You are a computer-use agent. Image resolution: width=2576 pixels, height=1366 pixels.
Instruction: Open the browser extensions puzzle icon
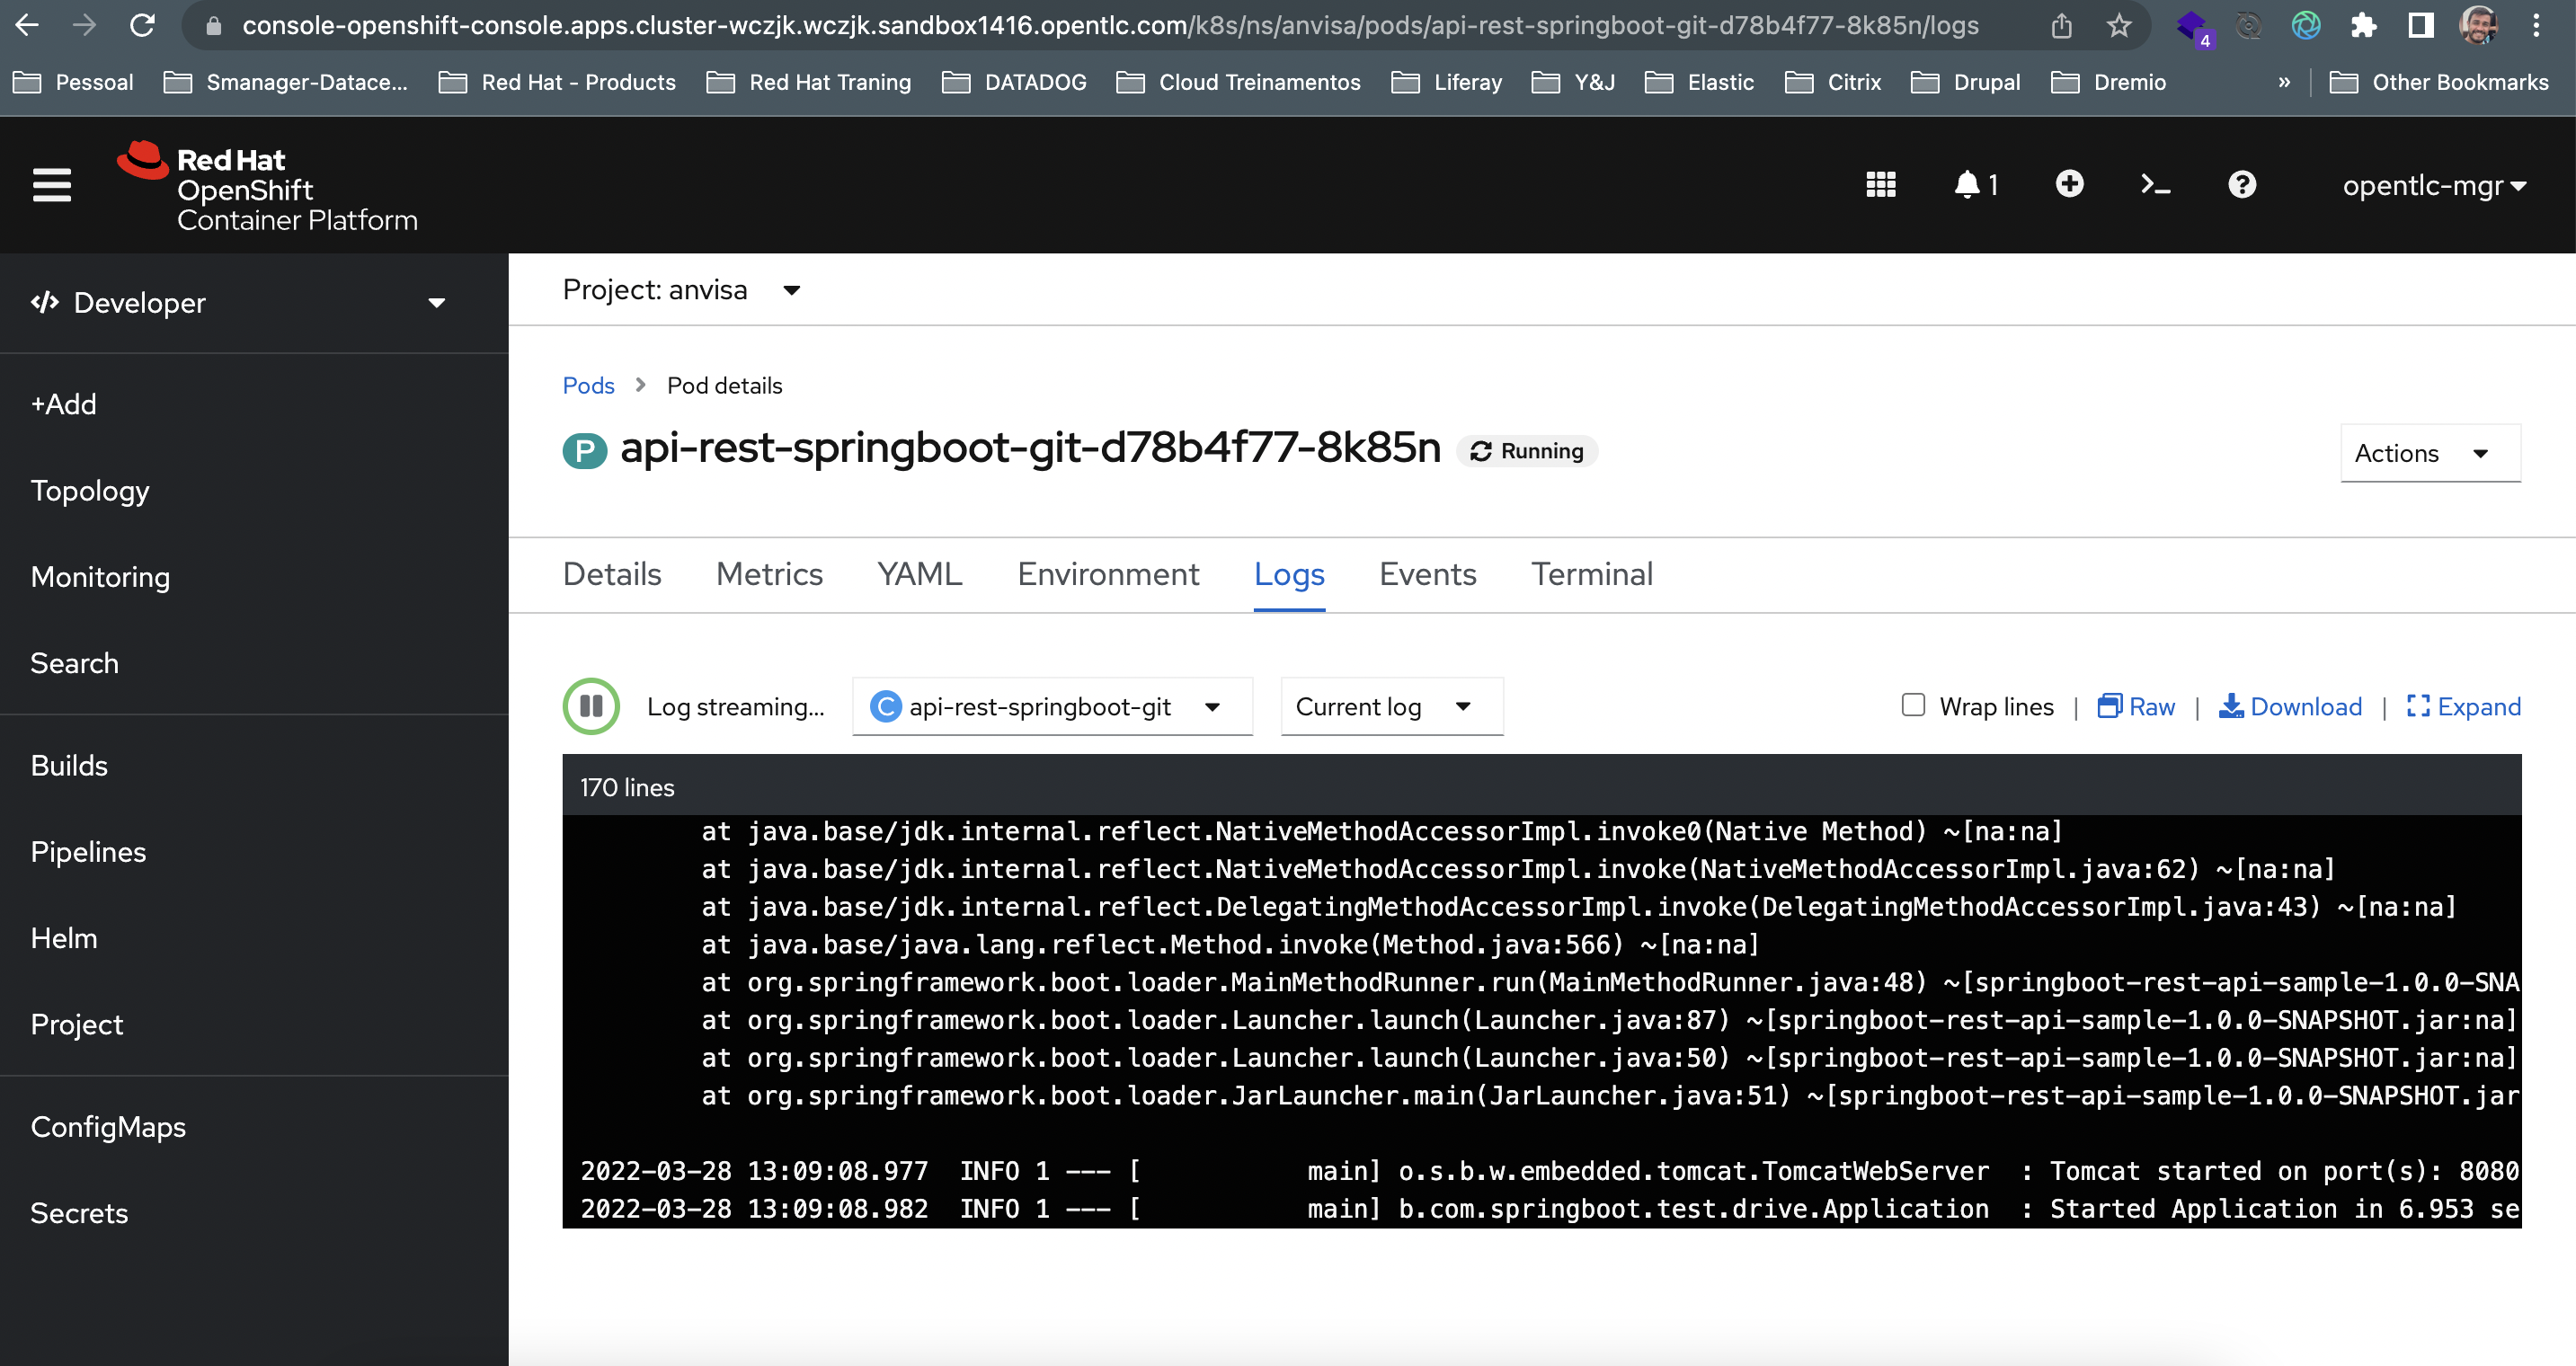click(x=2365, y=25)
